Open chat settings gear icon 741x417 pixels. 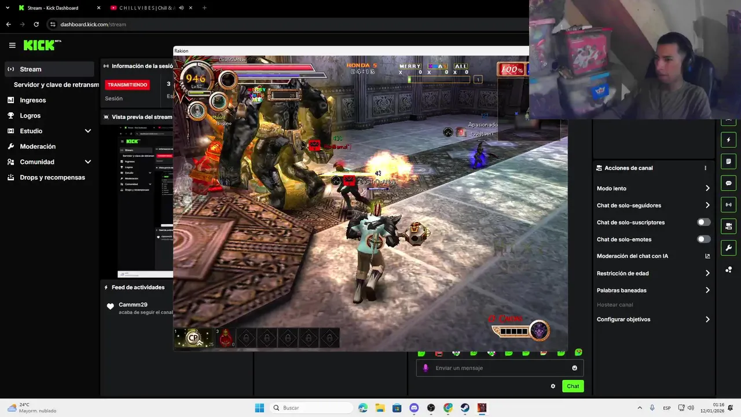click(553, 386)
